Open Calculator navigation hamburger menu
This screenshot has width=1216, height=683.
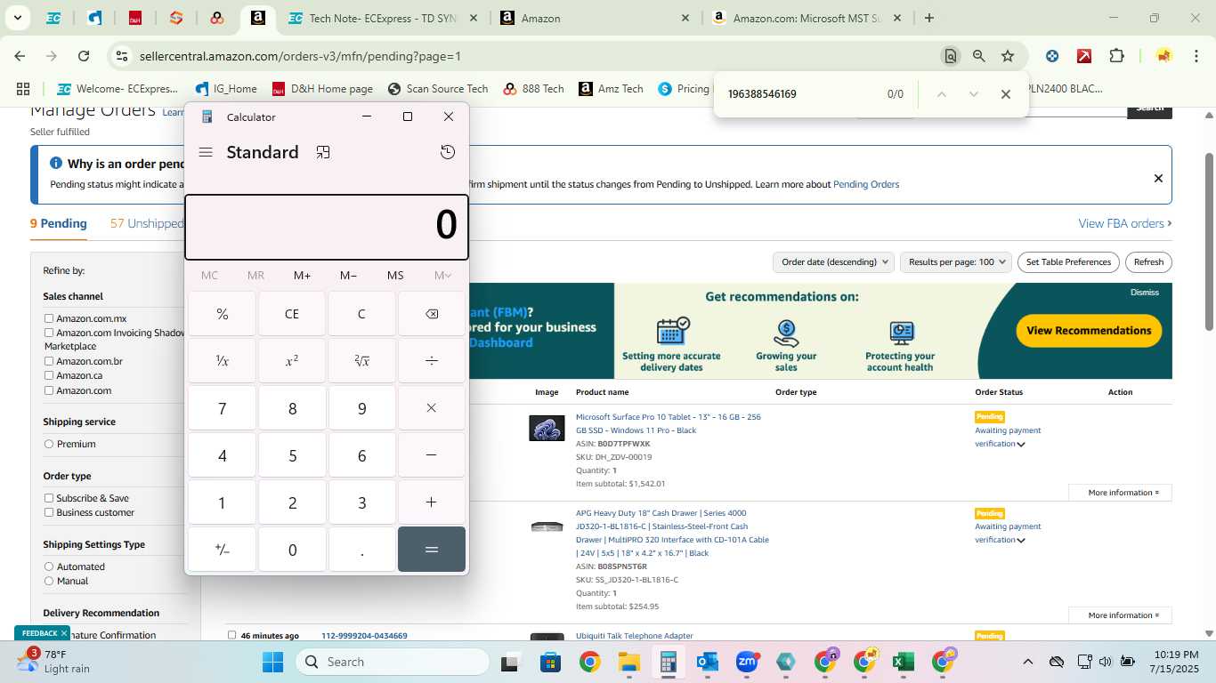(x=206, y=152)
